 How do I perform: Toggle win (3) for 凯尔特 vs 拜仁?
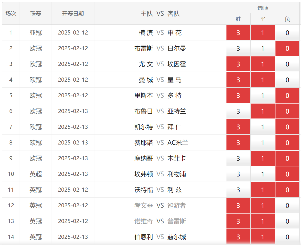pyautogui.click(x=238, y=127)
